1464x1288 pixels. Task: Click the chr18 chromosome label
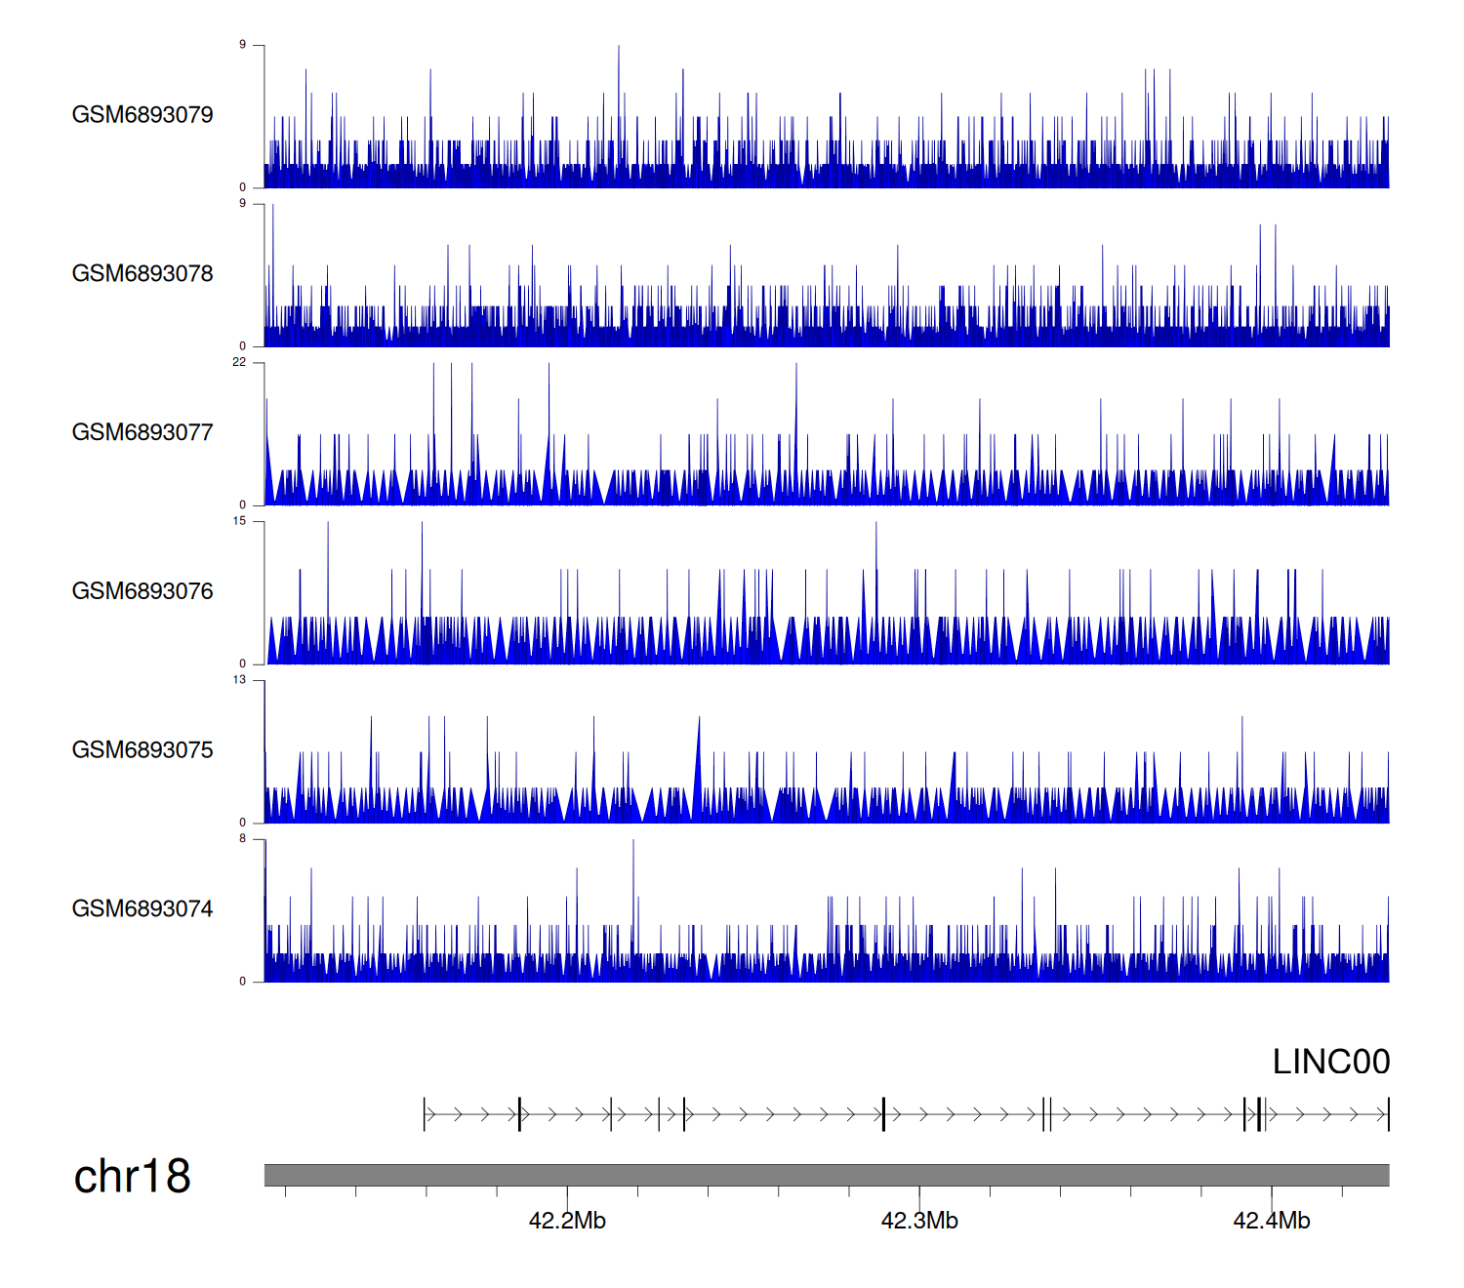[132, 1177]
